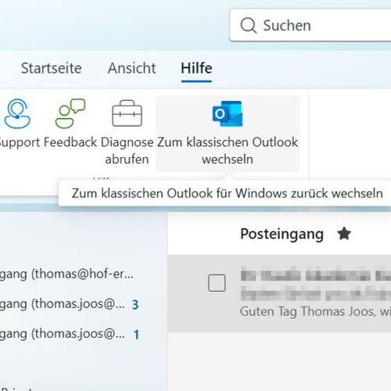Click the Posteingang heading
This screenshot has width=391, height=391.
(x=282, y=234)
